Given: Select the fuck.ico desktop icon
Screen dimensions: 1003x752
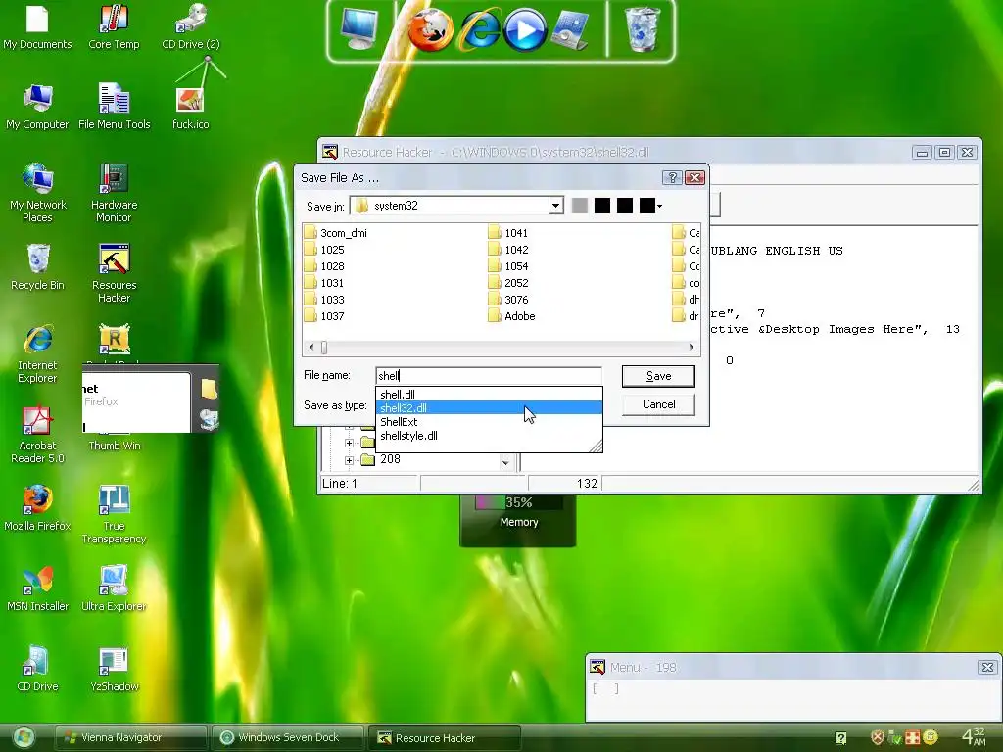Looking at the screenshot, I should (191, 107).
